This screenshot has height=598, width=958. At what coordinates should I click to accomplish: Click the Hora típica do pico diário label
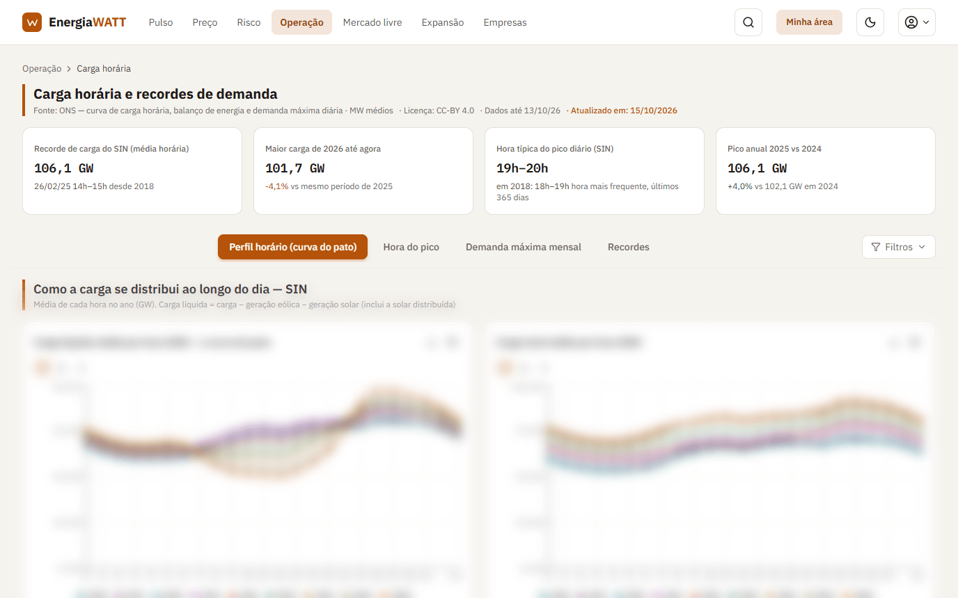click(x=555, y=149)
